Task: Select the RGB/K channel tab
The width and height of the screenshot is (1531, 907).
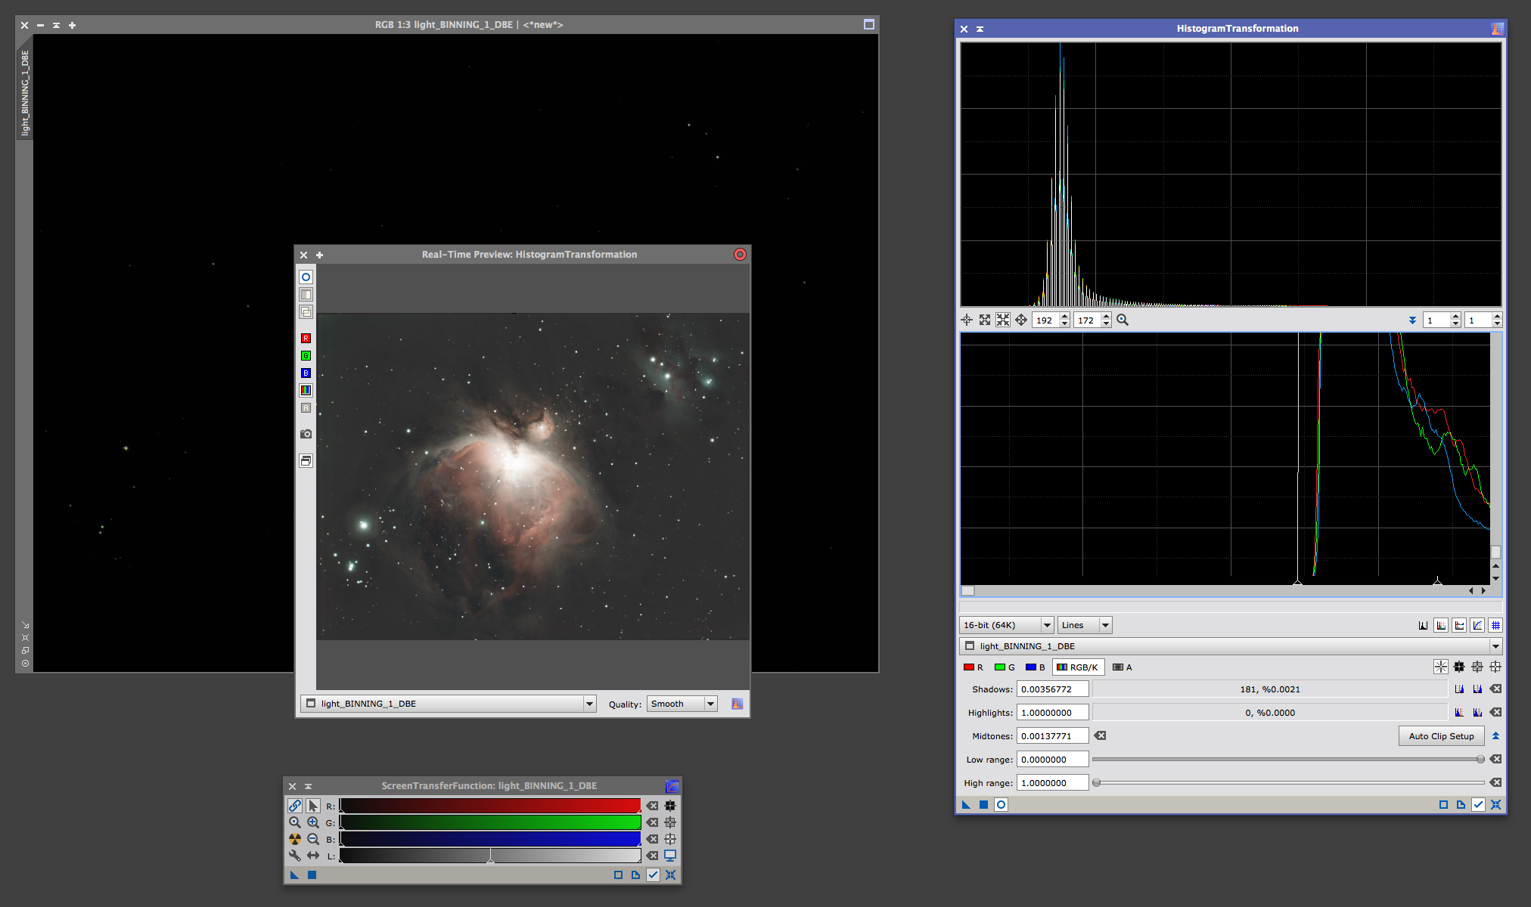Action: pyautogui.click(x=1078, y=667)
